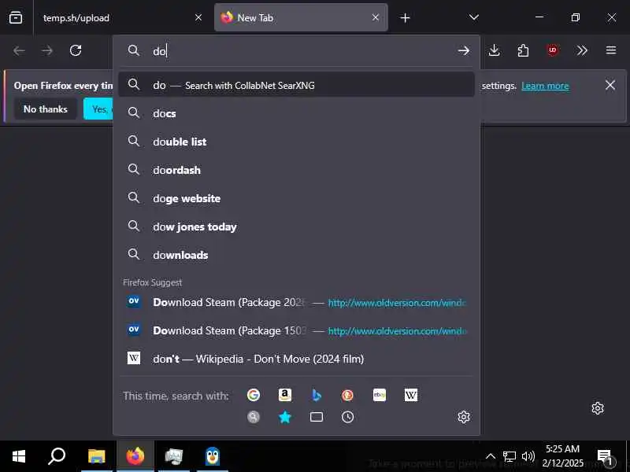Click into the address bar text field
Screen dimensions: 630x472
tap(302, 51)
